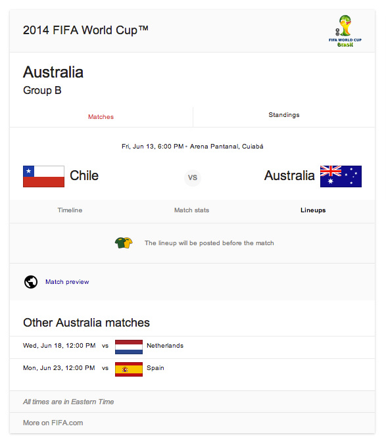Click the vs circle between teams
This screenshot has height=443, width=386.
[193, 177]
